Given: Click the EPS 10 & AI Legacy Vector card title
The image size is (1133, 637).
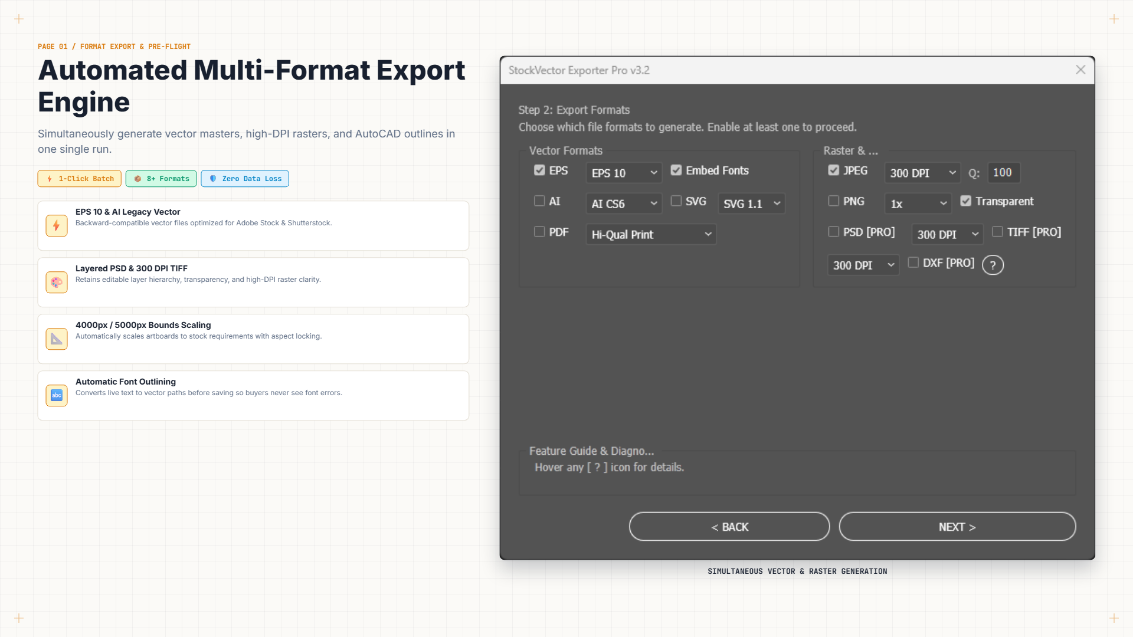Looking at the screenshot, I should [x=128, y=212].
